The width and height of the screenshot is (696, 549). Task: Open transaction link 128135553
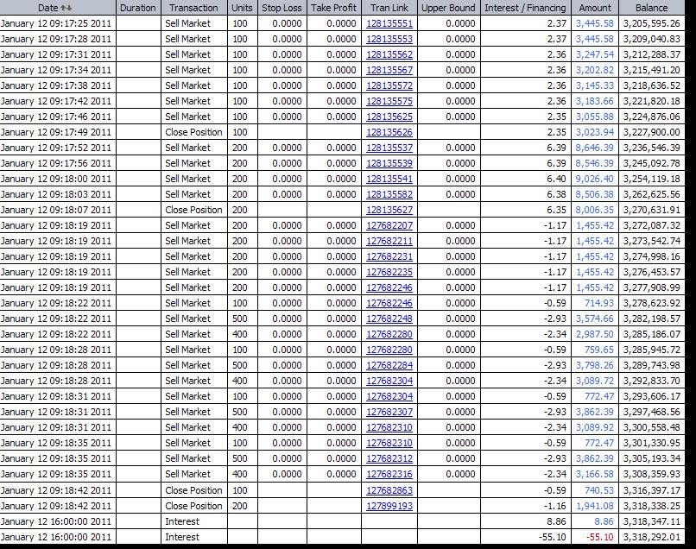click(389, 39)
